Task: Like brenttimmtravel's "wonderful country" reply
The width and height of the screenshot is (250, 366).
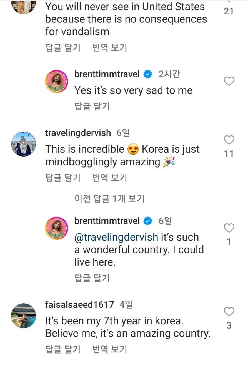Action: (229, 228)
